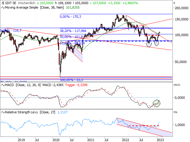This screenshot has height=142, width=190.
Task: Click the euro currency symbol on axis
Action: [x=174, y=3]
